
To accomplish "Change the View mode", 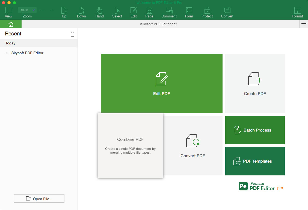I will tap(8, 12).
